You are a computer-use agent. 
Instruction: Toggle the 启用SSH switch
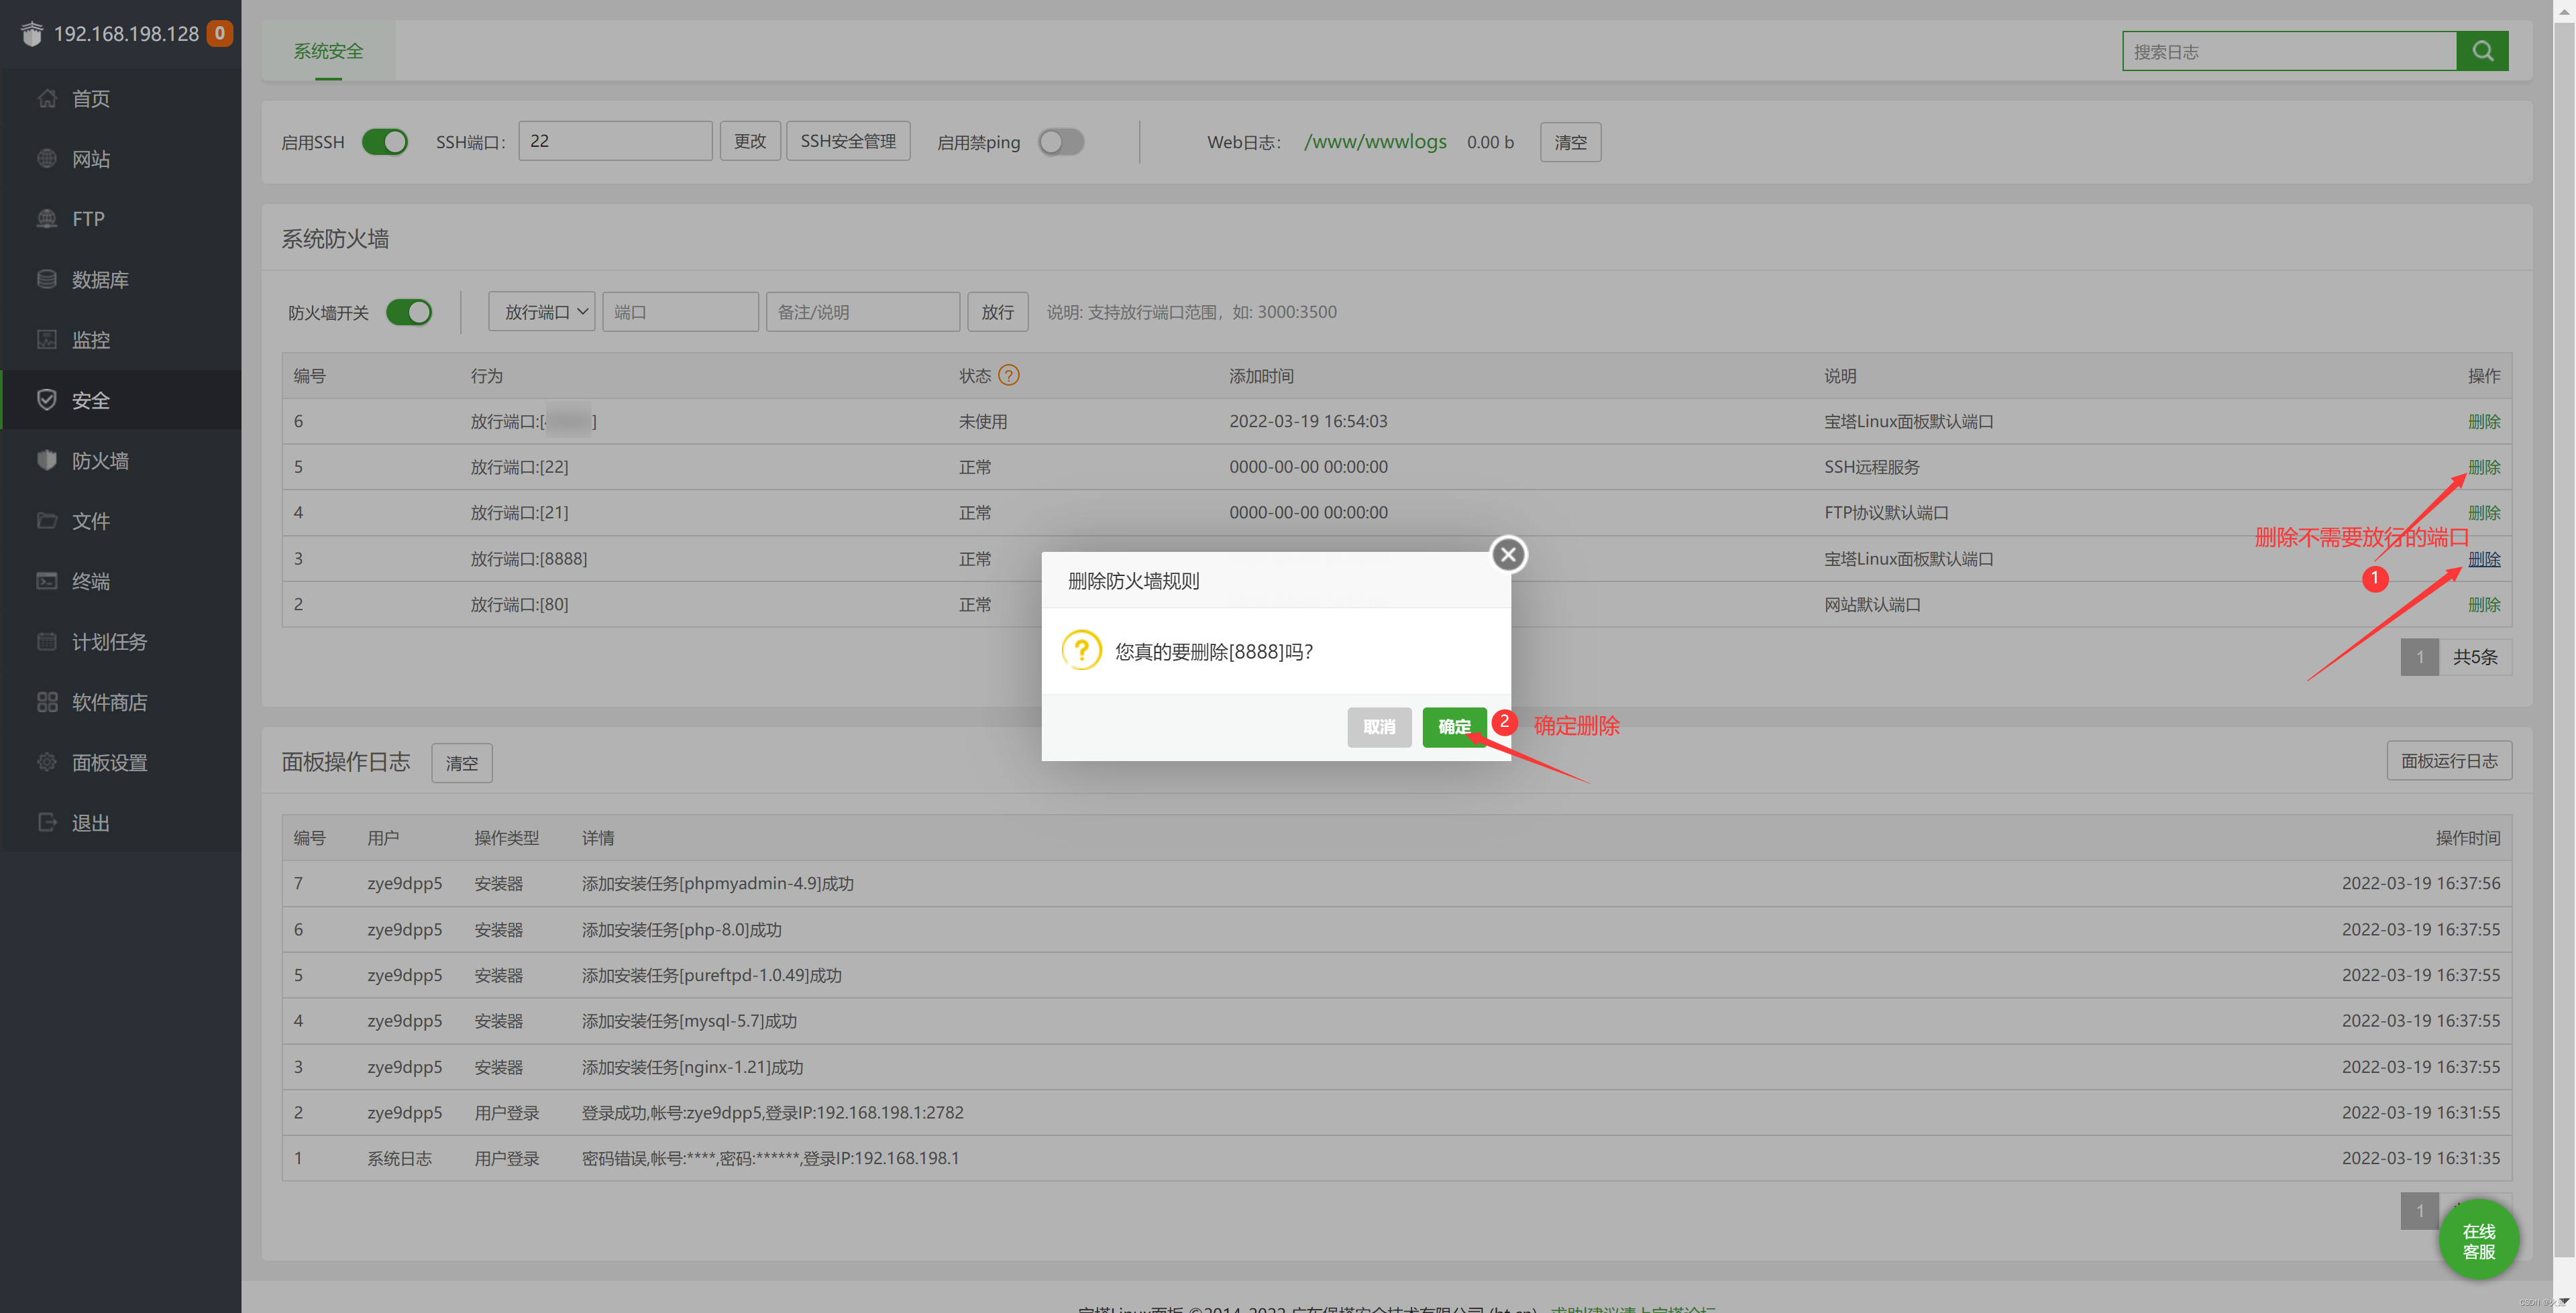pos(384,142)
